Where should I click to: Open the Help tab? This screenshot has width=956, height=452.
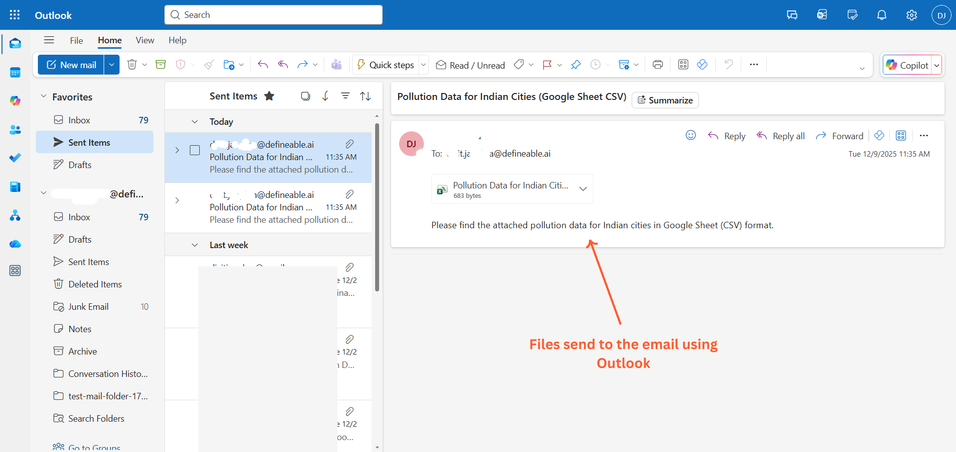pyautogui.click(x=177, y=40)
